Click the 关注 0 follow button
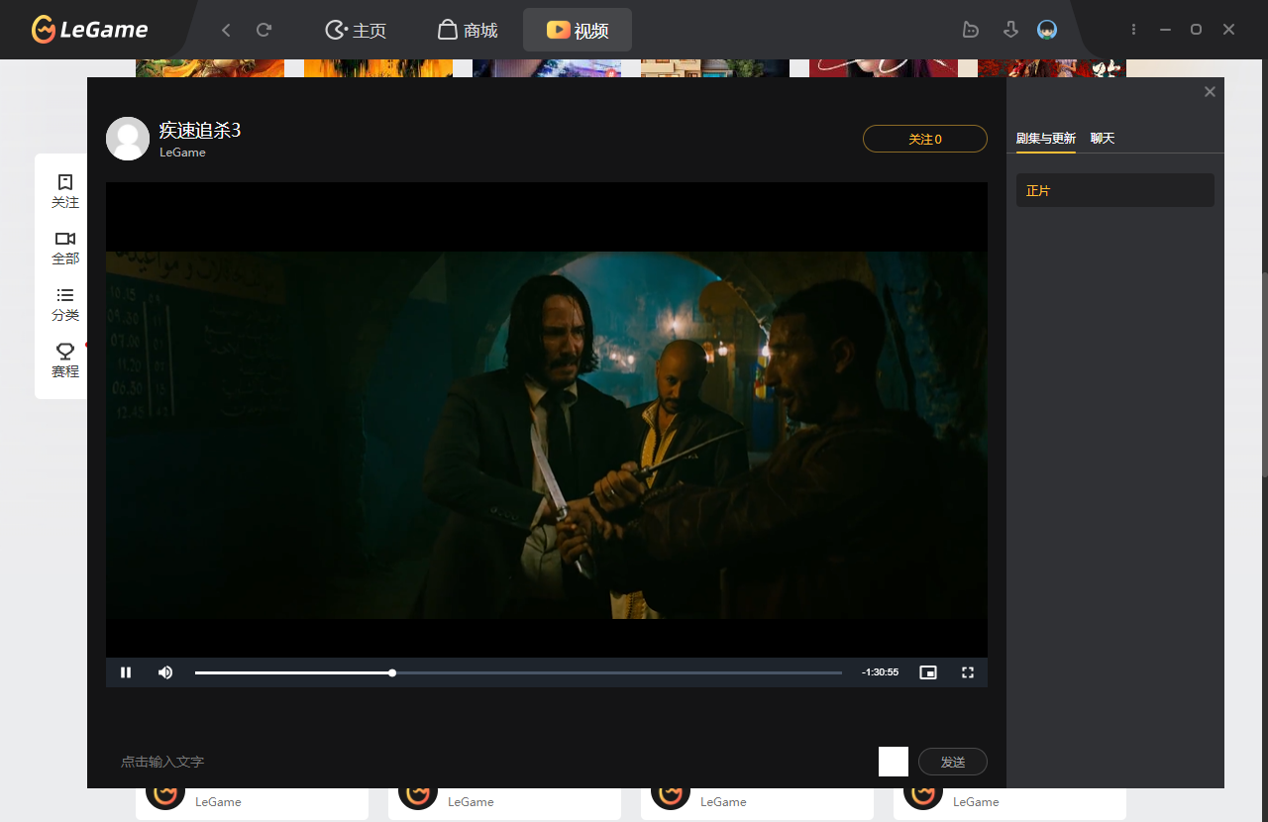 [x=924, y=140]
